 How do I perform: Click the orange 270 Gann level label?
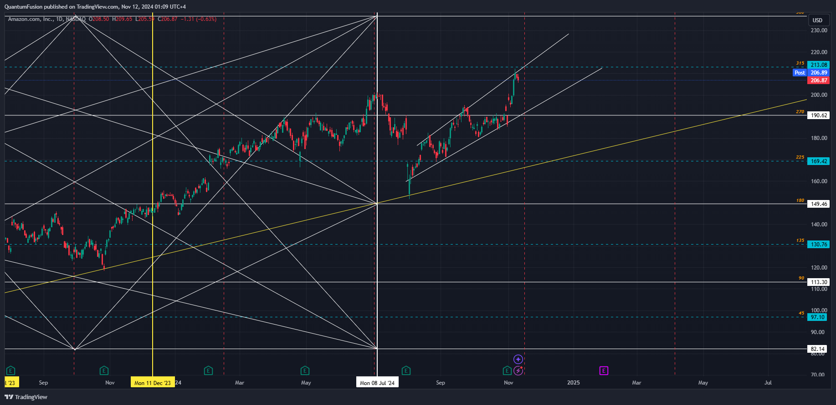click(800, 112)
